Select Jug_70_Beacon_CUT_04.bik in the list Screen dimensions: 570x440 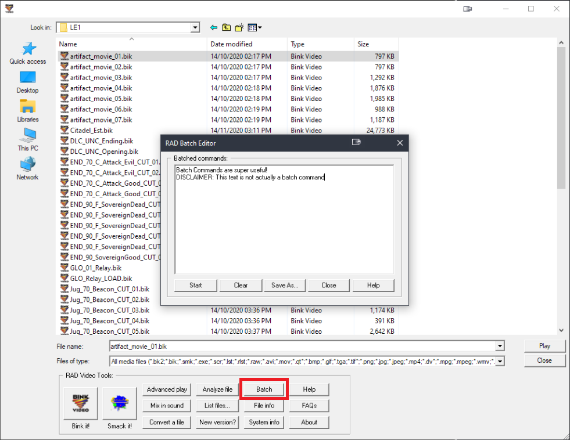[110, 320]
